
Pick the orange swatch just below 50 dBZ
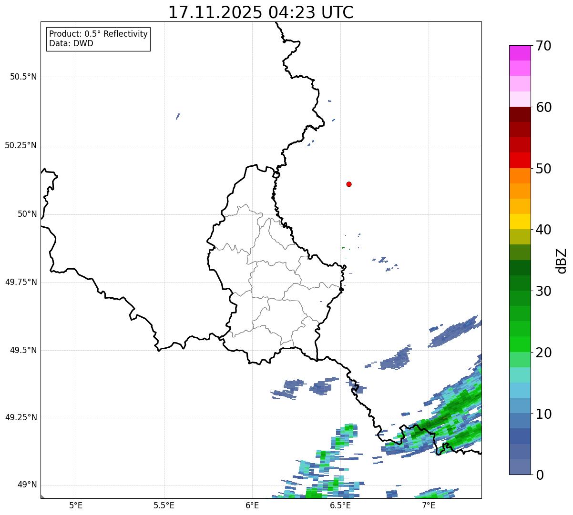pos(520,176)
